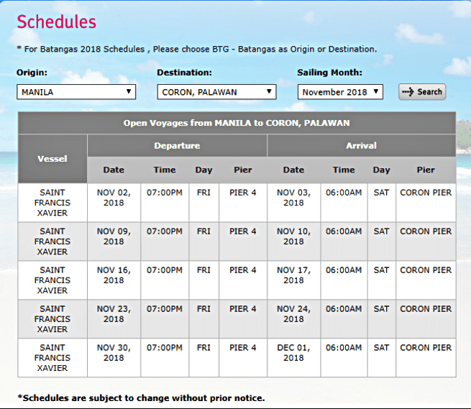Click the last row's CORON PIER cell
This screenshot has width=471, height=409.
[x=426, y=348]
